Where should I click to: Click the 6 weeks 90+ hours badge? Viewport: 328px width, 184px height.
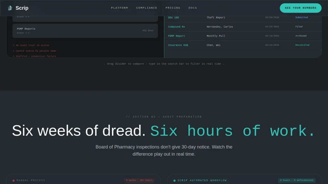(139, 180)
